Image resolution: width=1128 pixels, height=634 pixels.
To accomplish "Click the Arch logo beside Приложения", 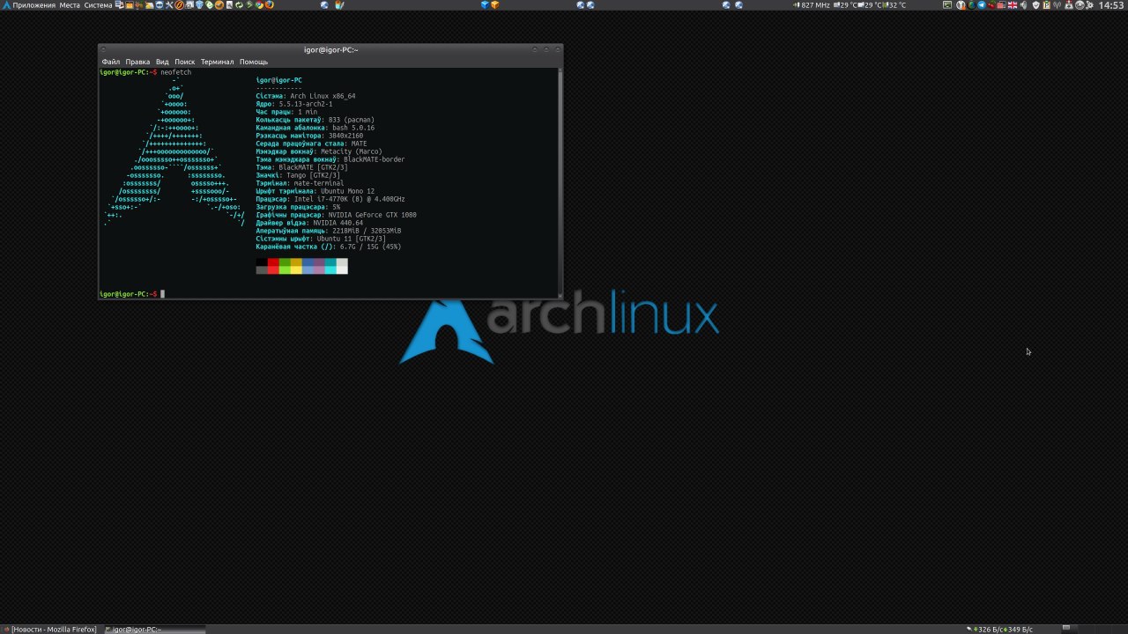I will (6, 5).
